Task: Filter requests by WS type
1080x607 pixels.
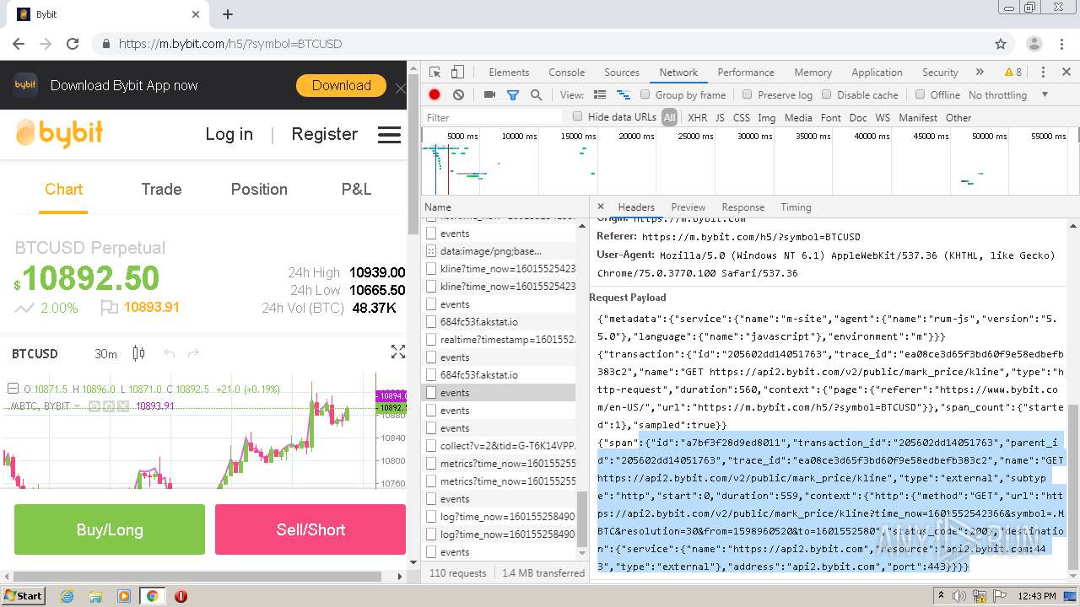Action: [883, 118]
